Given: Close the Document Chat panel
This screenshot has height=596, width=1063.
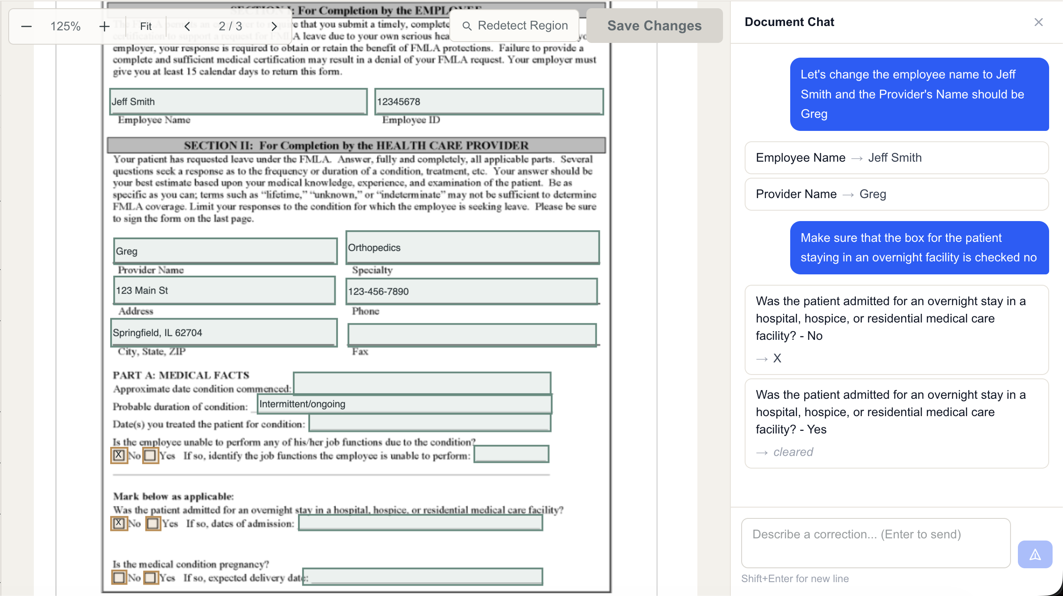Looking at the screenshot, I should pyautogui.click(x=1038, y=22).
